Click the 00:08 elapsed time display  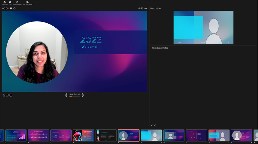5,8
